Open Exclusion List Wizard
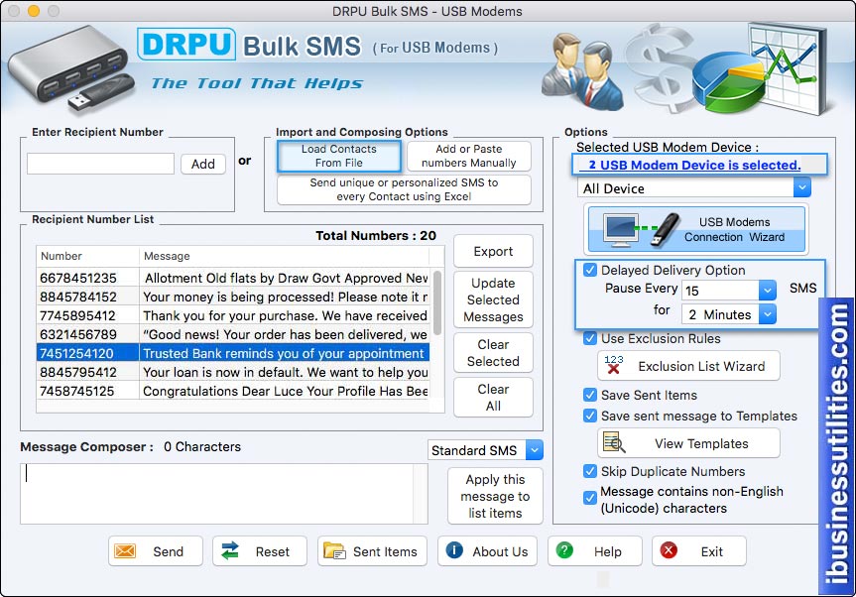 (689, 366)
